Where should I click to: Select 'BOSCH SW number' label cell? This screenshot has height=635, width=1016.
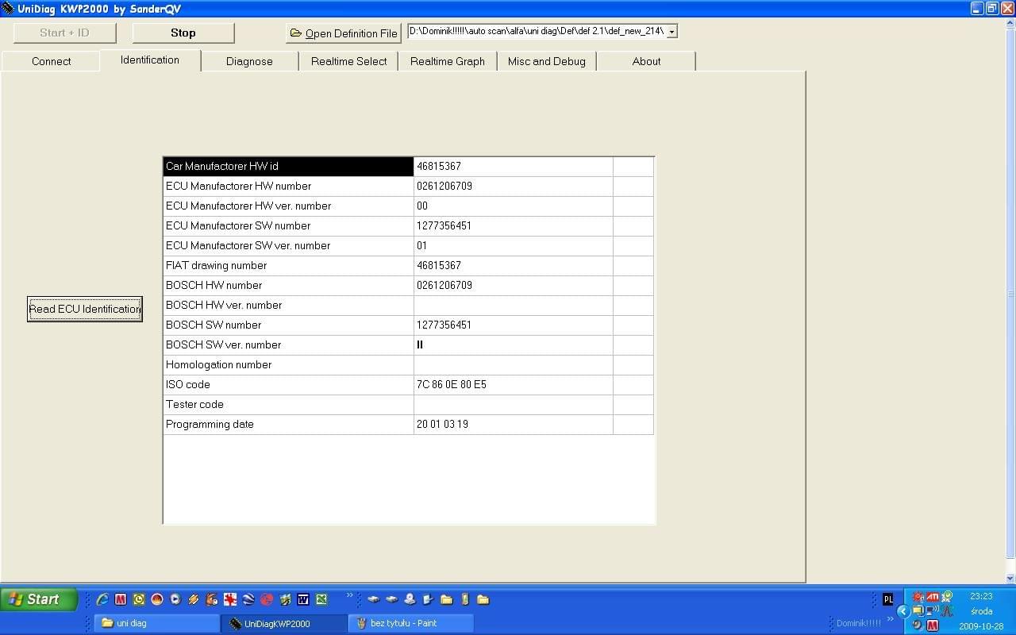tap(288, 325)
